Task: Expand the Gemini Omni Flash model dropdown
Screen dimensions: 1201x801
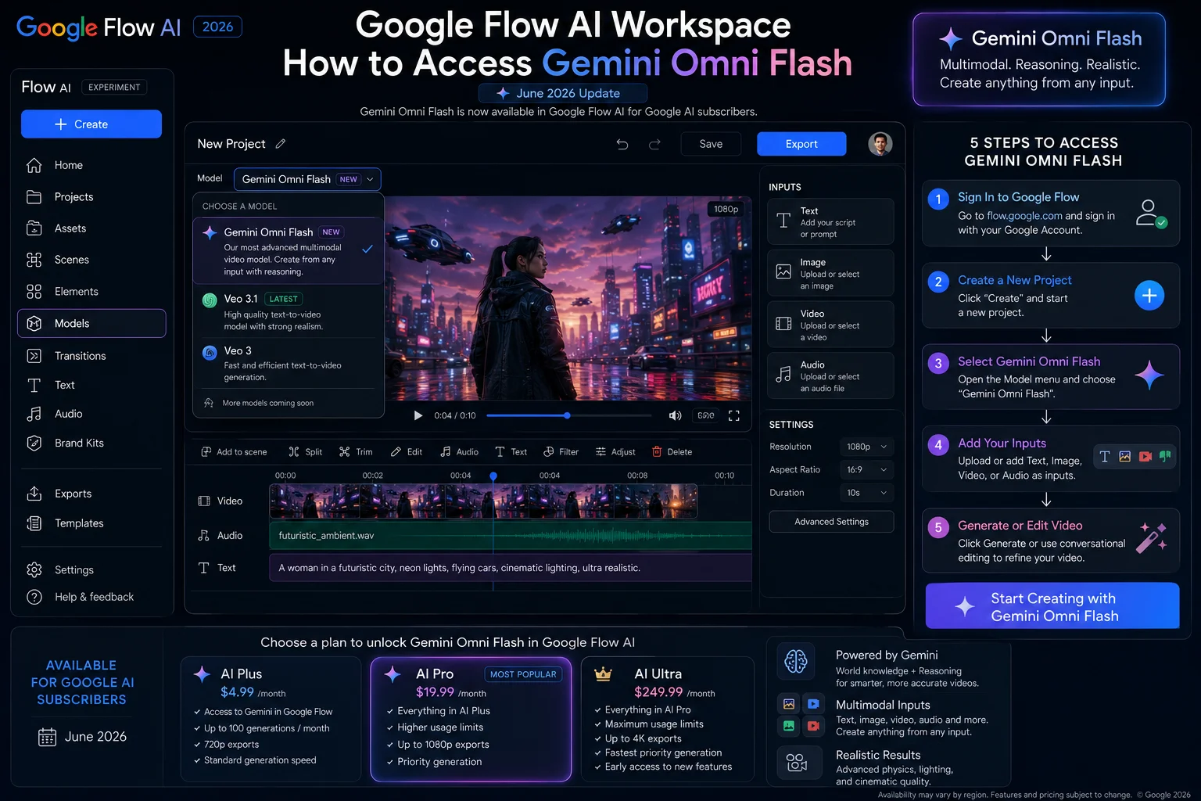Action: [307, 179]
